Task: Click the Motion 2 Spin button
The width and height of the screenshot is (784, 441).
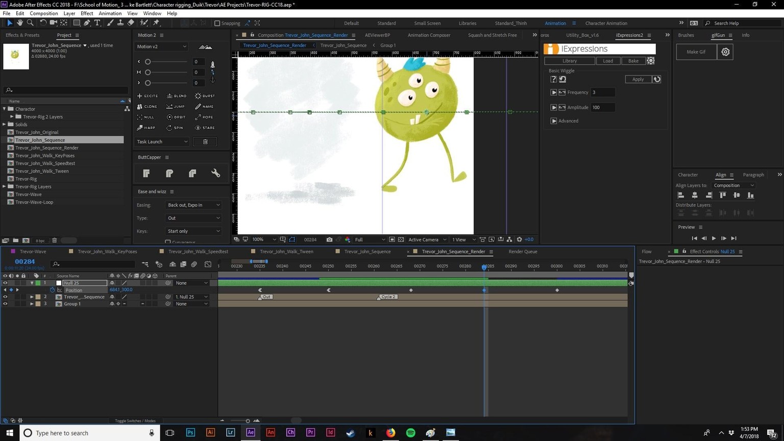Action: click(175, 128)
